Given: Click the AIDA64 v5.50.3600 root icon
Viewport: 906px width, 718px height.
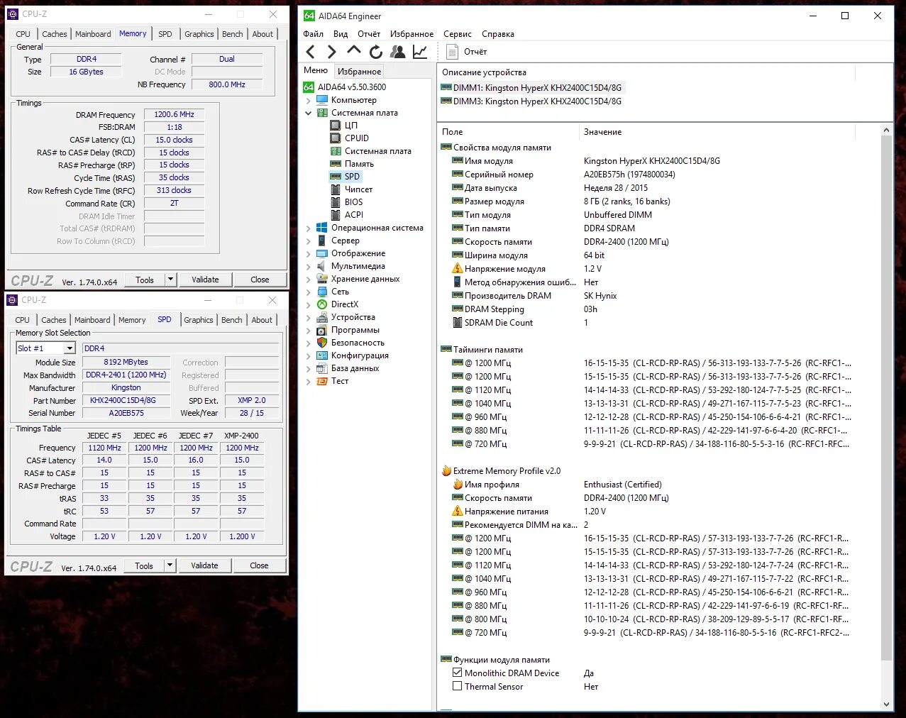Looking at the screenshot, I should tap(309, 87).
